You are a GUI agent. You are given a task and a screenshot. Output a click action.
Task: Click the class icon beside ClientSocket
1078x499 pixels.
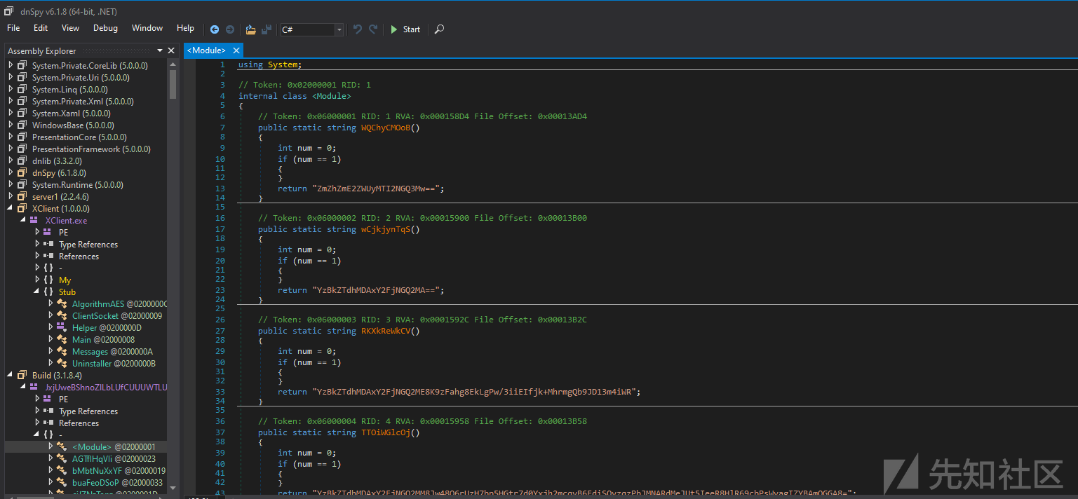pos(62,316)
